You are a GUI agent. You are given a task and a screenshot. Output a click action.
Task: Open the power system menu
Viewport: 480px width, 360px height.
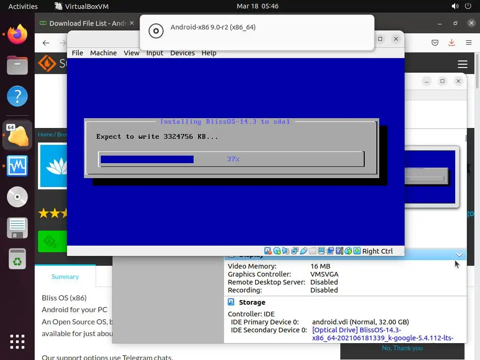[x=468, y=6]
